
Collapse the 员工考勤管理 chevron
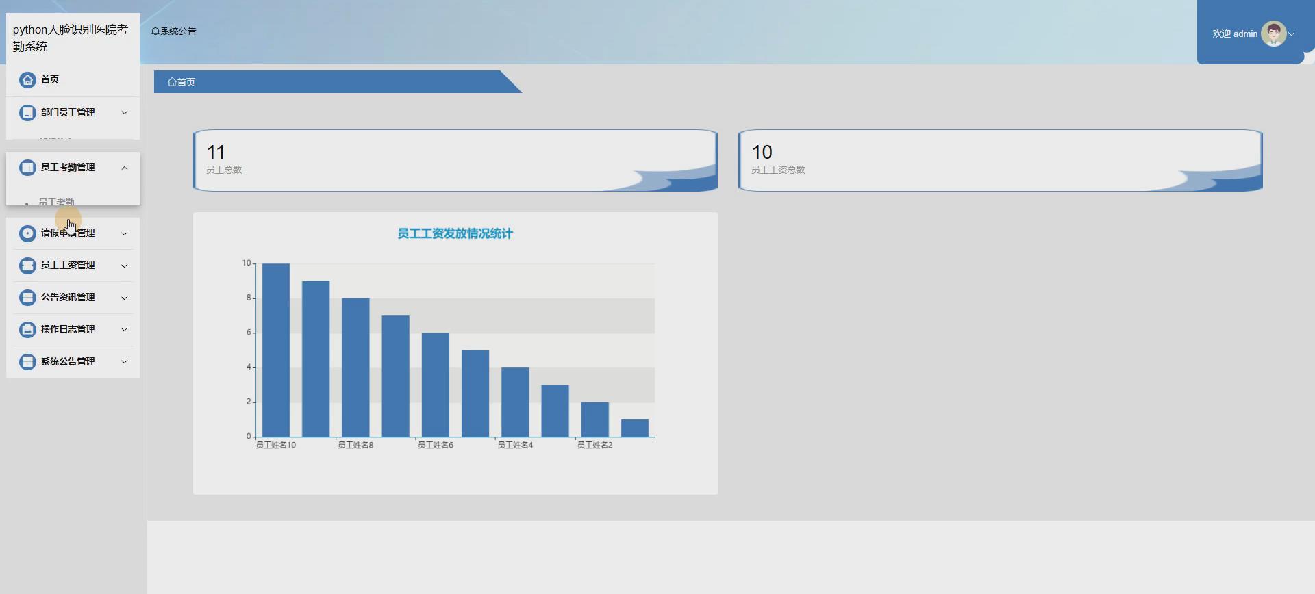tap(124, 168)
